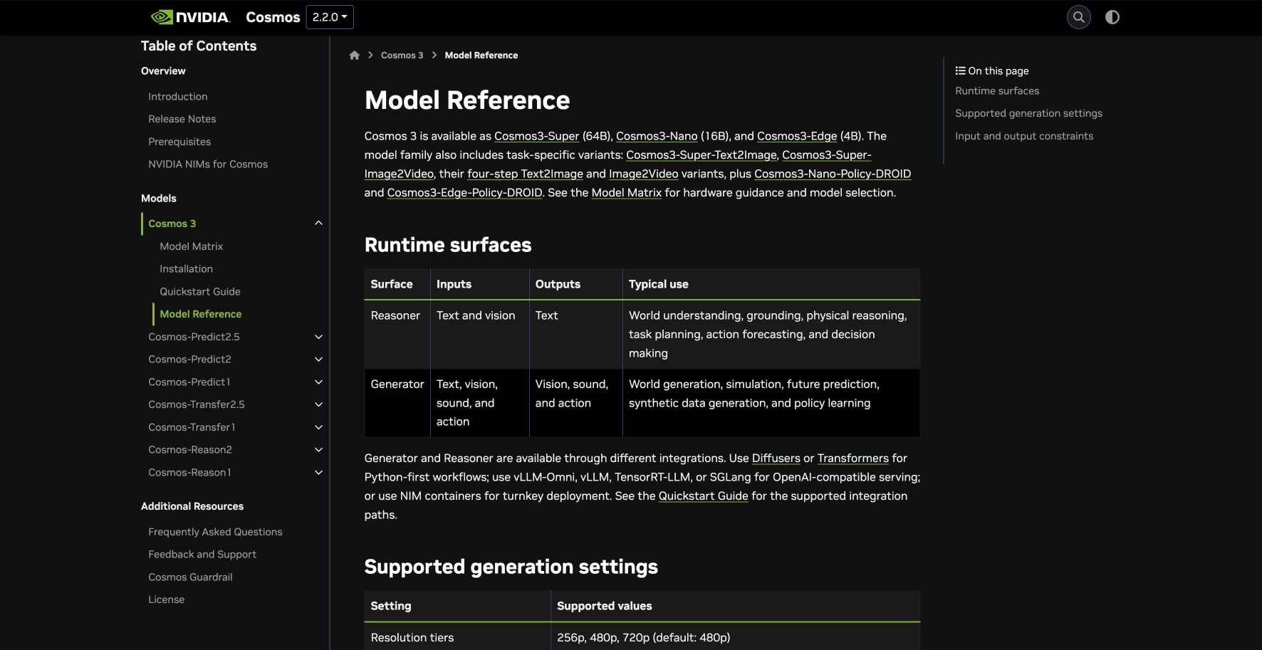Open the Image2Video variant link
The width and height of the screenshot is (1262, 650).
644,174
